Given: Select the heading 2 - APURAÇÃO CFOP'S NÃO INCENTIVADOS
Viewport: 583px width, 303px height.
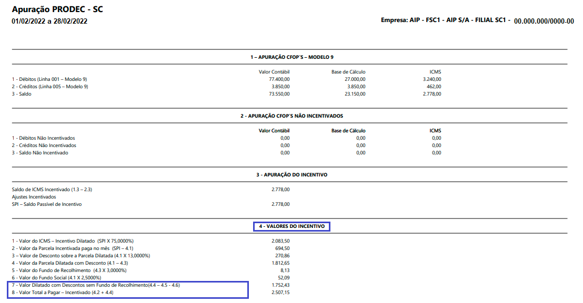Looking at the screenshot, I should [x=292, y=116].
